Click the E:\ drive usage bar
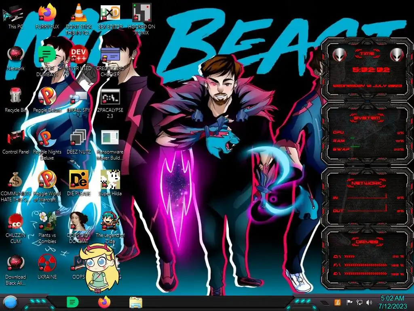Viewport: 414px width, 311px height. point(369,274)
